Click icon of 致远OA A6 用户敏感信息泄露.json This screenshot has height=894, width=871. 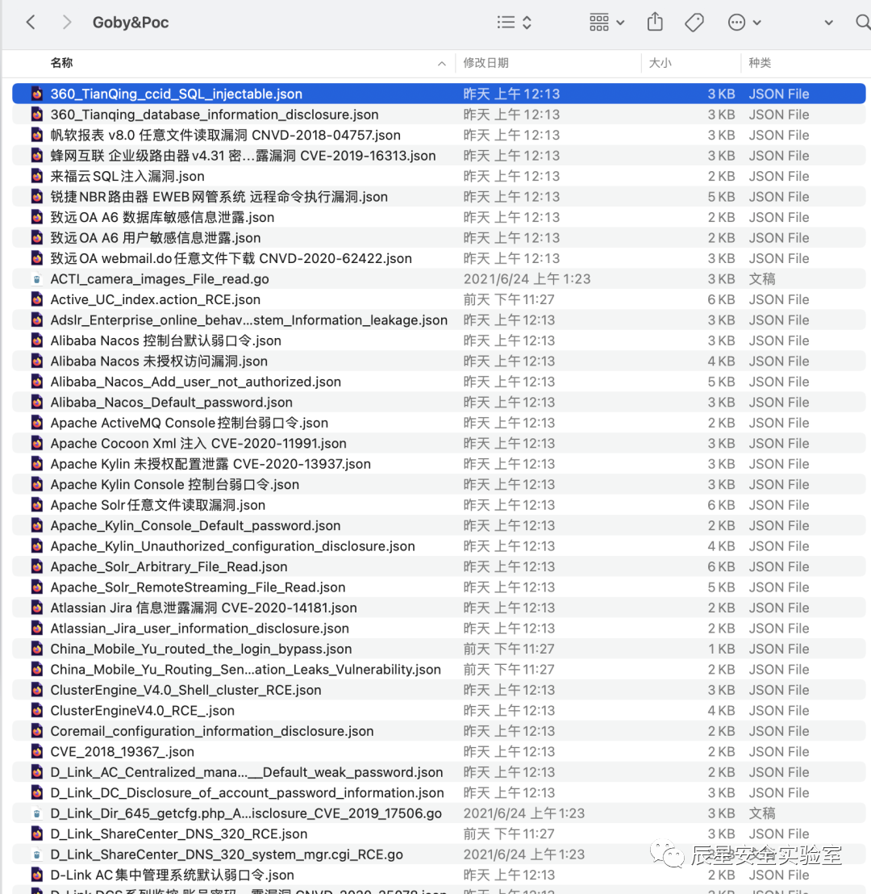37,237
